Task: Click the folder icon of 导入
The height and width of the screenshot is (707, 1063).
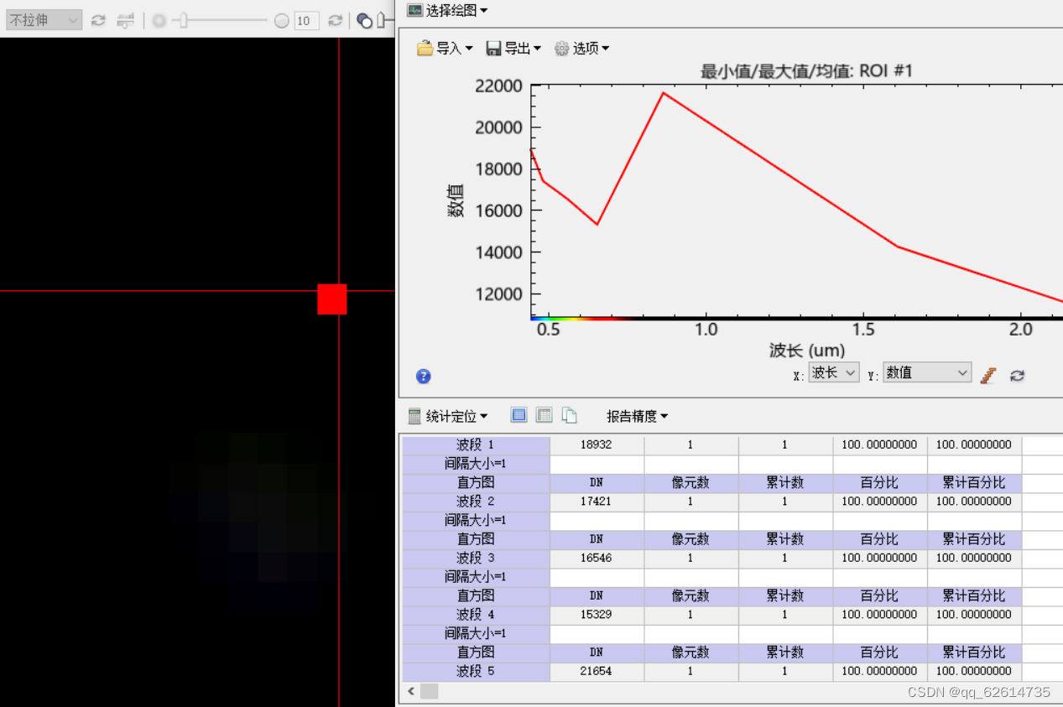Action: 425,49
